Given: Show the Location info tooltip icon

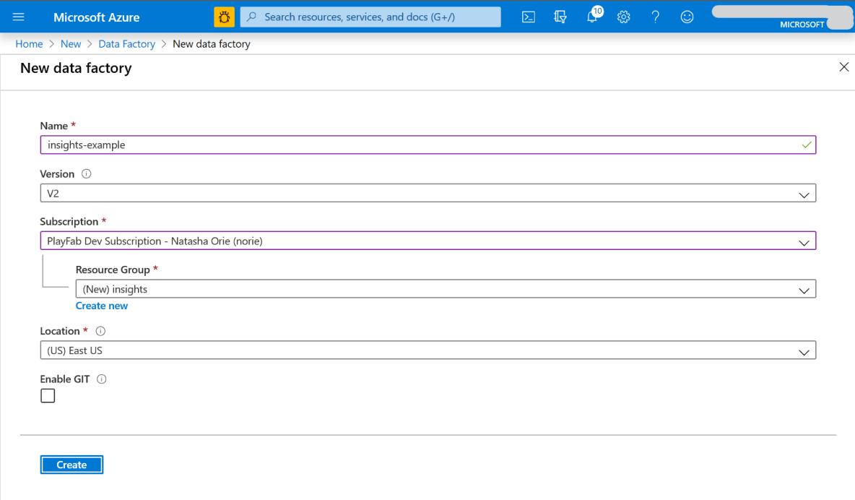Looking at the screenshot, I should tap(100, 331).
